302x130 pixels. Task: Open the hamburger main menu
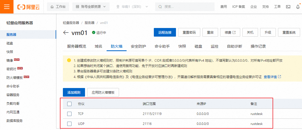7,7
